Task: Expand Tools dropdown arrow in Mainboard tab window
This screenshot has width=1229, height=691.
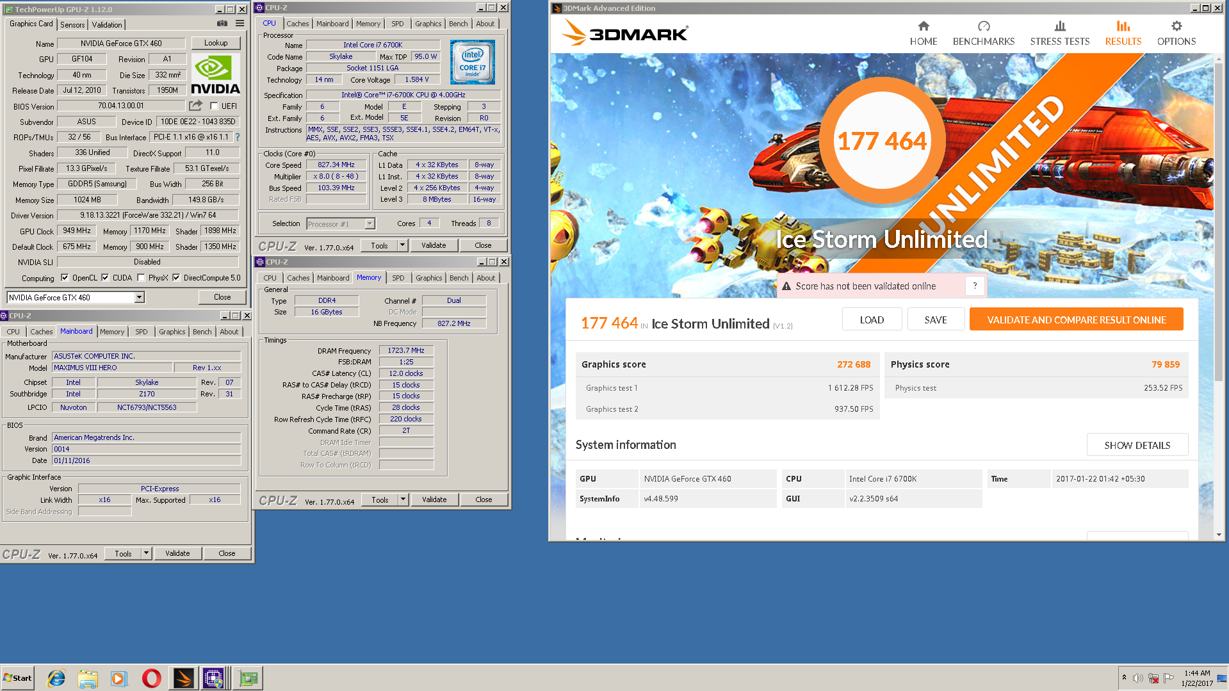Action: coord(146,553)
